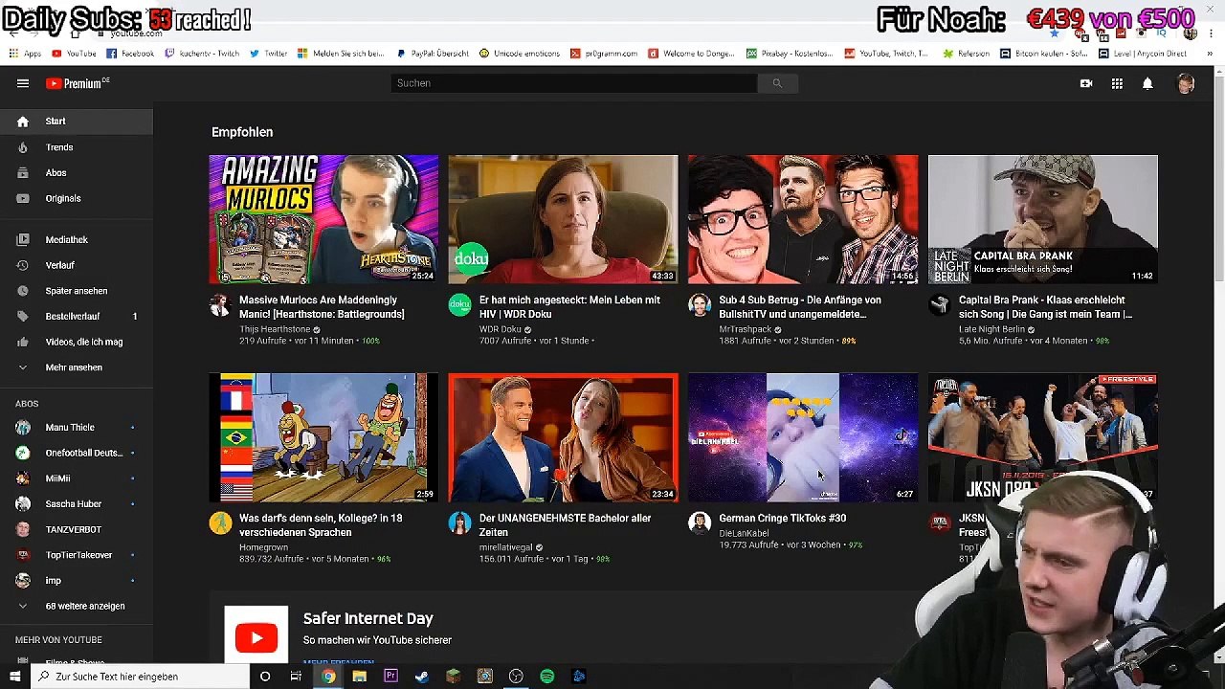Open the hamburger guide menu
This screenshot has width=1225, height=689.
(x=22, y=83)
